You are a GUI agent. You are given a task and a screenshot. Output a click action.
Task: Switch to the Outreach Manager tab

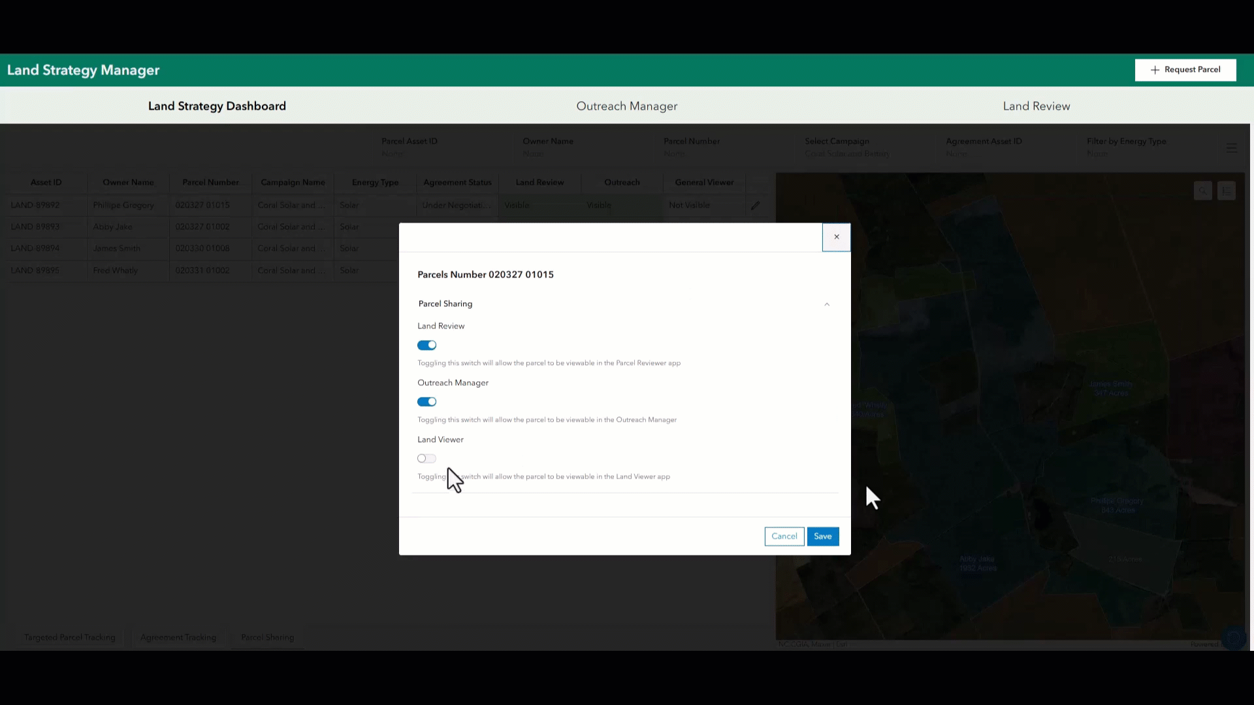click(x=626, y=106)
